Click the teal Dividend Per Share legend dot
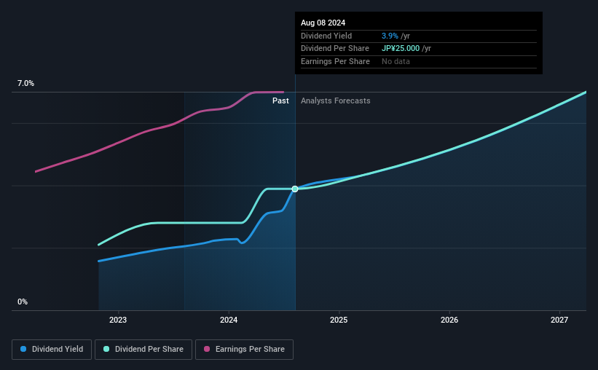The width and height of the screenshot is (598, 370). pos(106,349)
